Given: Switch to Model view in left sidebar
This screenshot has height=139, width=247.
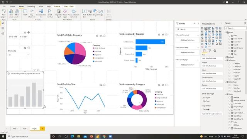Looking at the screenshot, I should coord(3,34).
